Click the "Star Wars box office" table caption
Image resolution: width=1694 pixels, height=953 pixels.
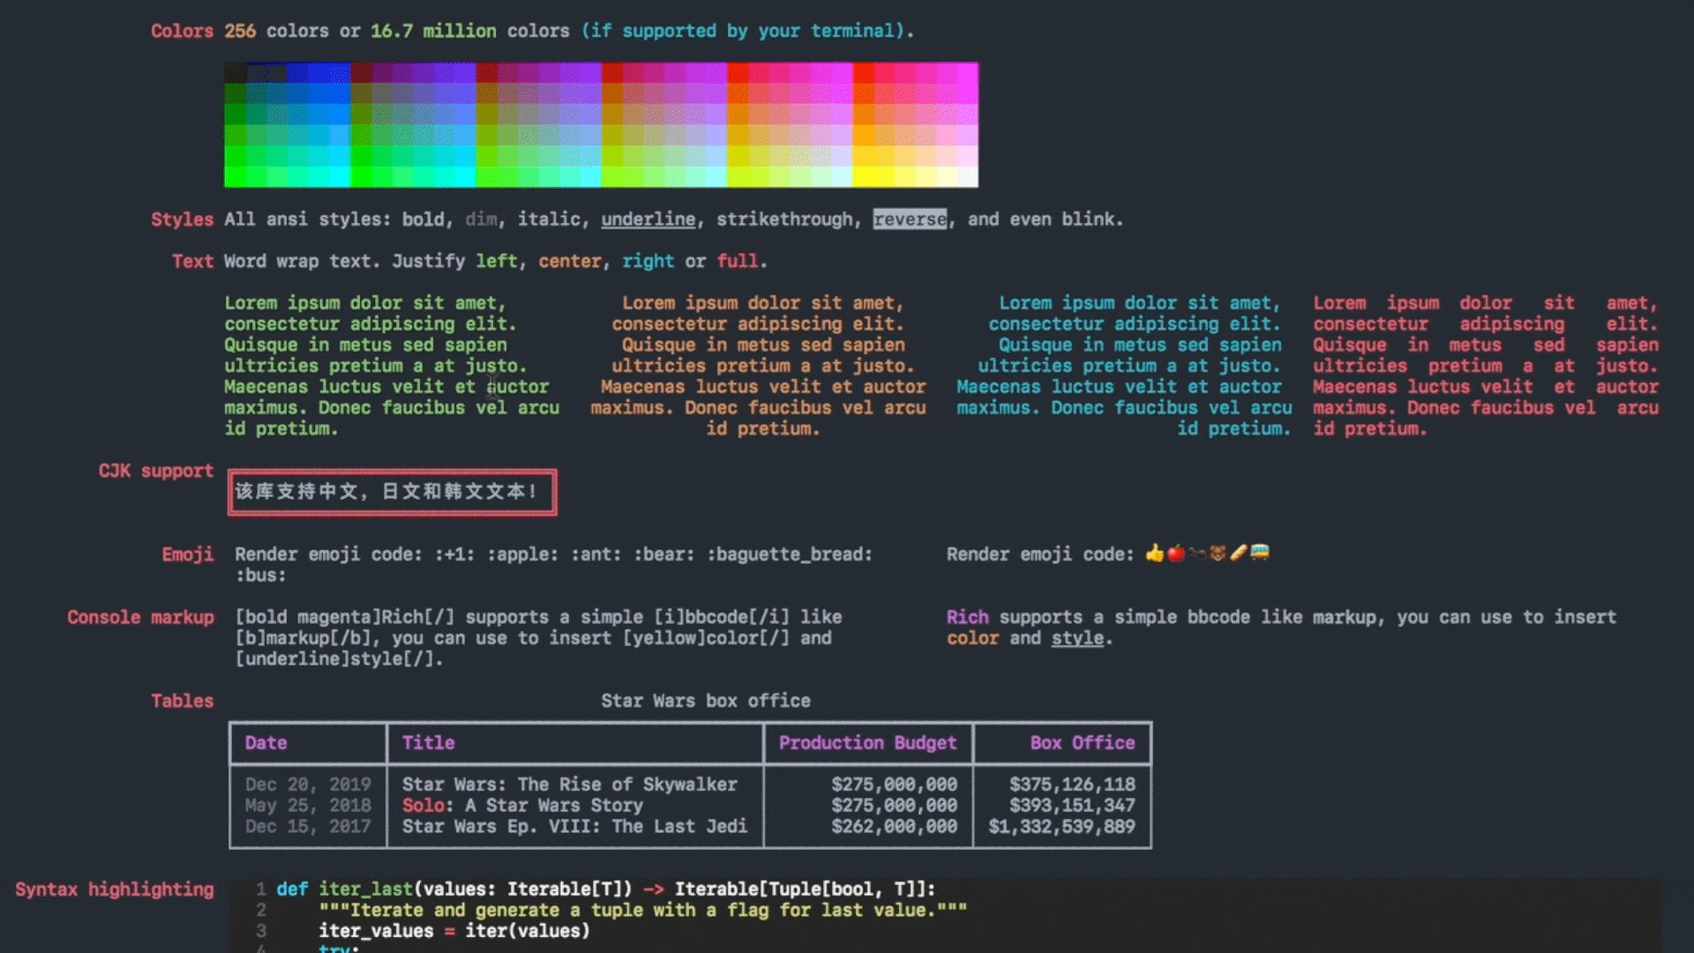(x=705, y=701)
